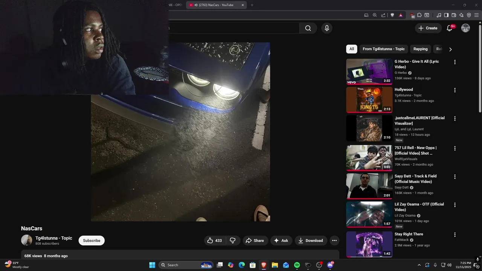Select the From Tg4lstunna - Topic chip
This screenshot has width=482, height=271.
coord(384,49)
